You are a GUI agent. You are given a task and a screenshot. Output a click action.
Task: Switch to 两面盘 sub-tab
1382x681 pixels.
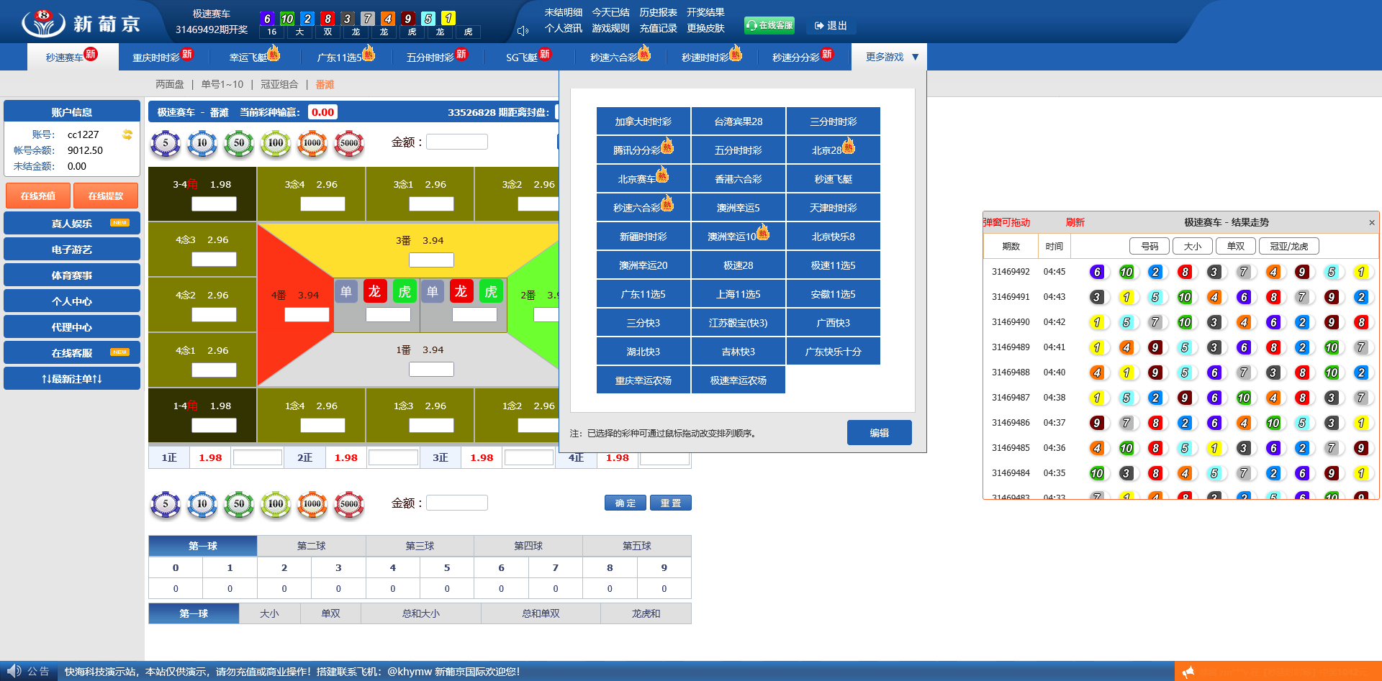point(170,84)
